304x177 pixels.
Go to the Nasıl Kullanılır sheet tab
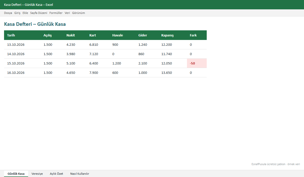tap(80, 174)
